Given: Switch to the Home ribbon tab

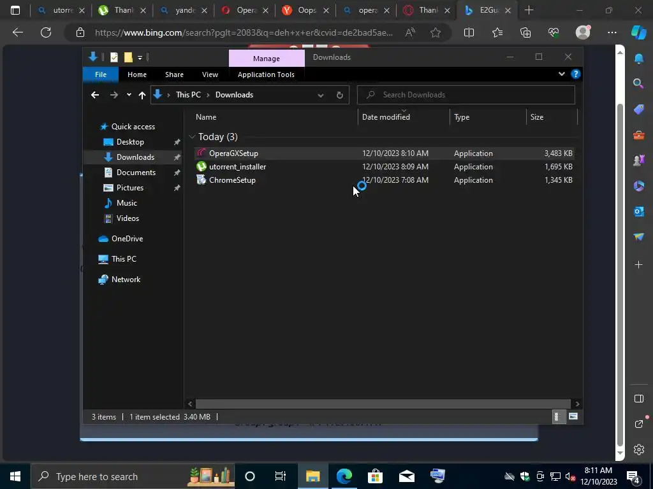Looking at the screenshot, I should tap(136, 74).
